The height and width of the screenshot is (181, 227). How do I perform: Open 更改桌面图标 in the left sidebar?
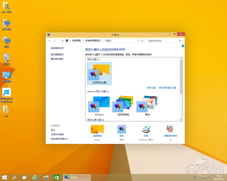click(58, 54)
